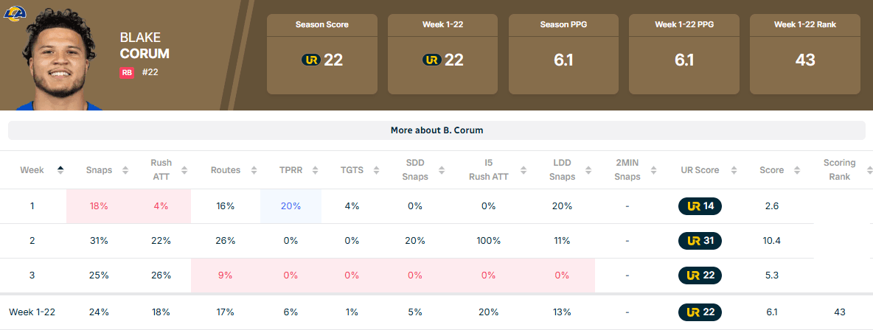Click the Week 1-22 summary row UR 22 badge
The height and width of the screenshot is (330, 873).
click(700, 312)
